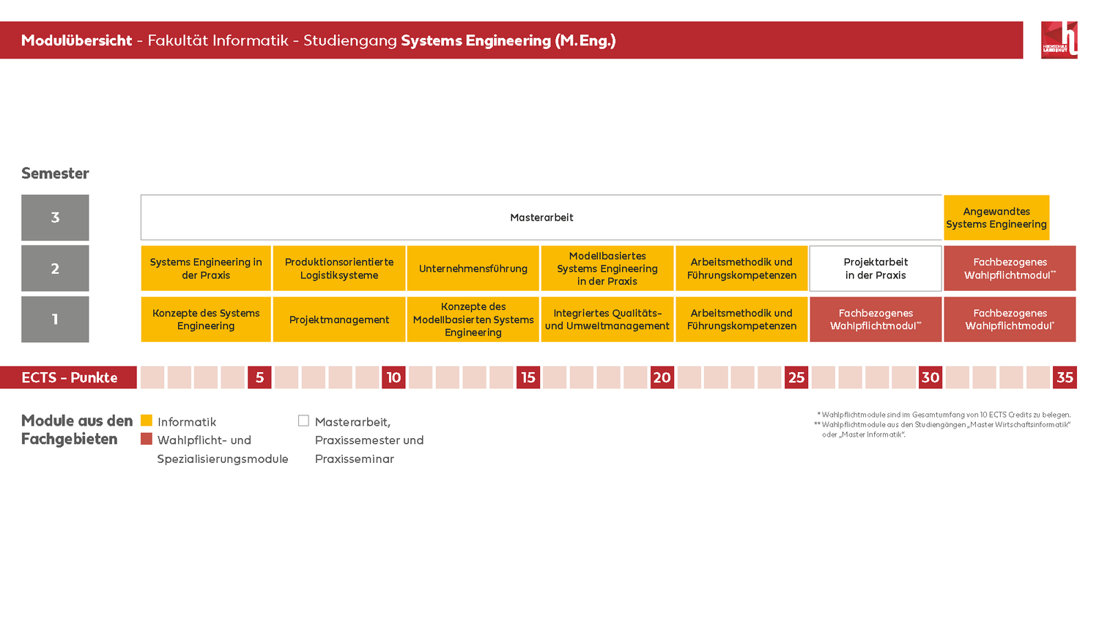Select the Semester 1 gray box
This screenshot has height=619, width=1099.
55,319
